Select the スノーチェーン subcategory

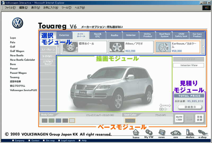48,49
